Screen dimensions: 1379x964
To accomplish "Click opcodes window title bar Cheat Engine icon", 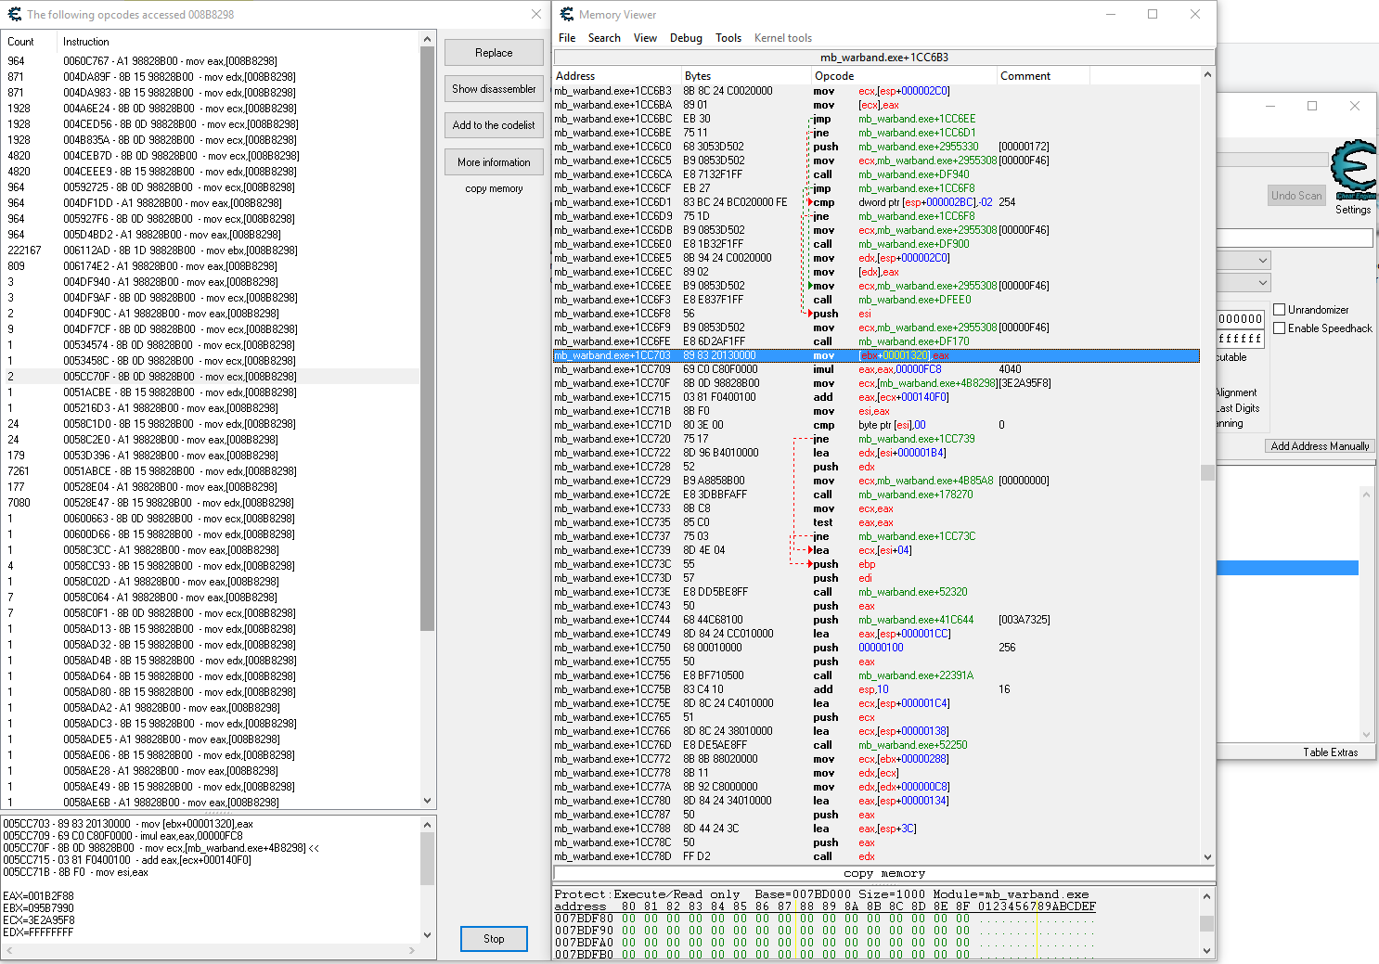I will (14, 14).
